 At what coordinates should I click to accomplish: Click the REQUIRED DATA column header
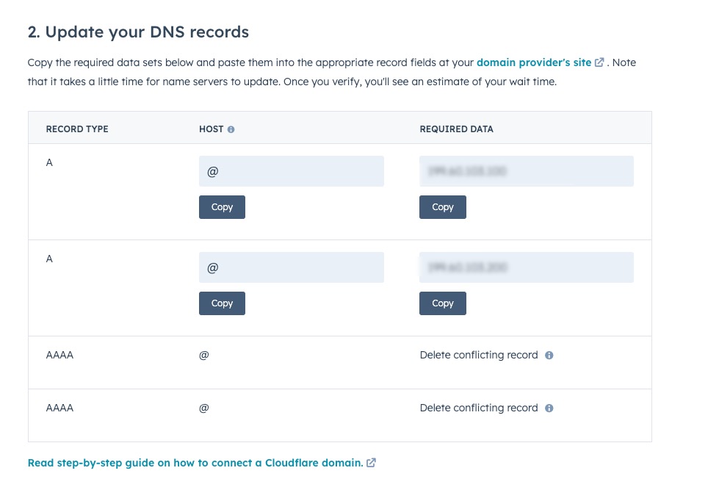tap(456, 129)
